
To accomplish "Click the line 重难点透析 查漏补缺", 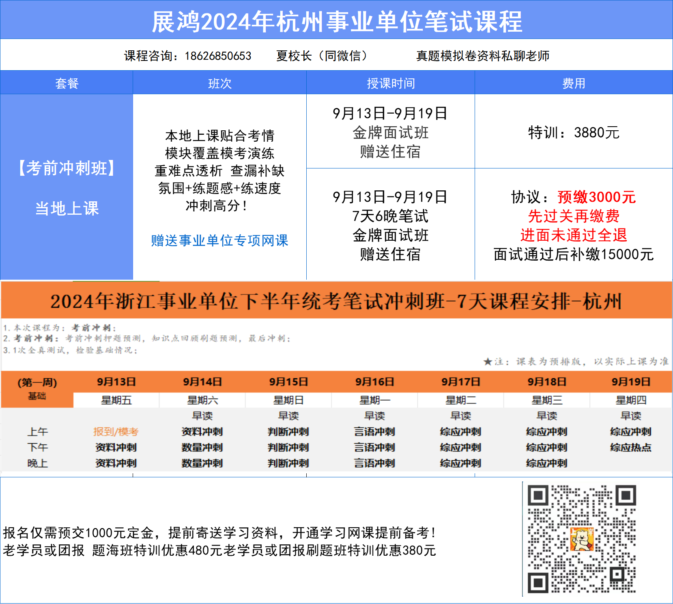I will (219, 170).
